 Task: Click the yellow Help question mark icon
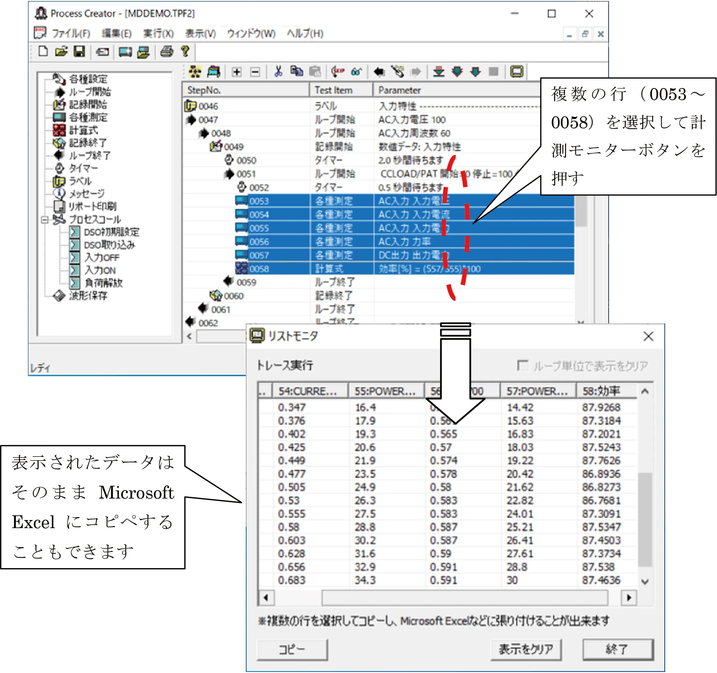pos(185,51)
